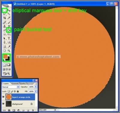Select the Magic Wand tool
The height and width of the screenshot is (113, 120).
coord(9,14)
